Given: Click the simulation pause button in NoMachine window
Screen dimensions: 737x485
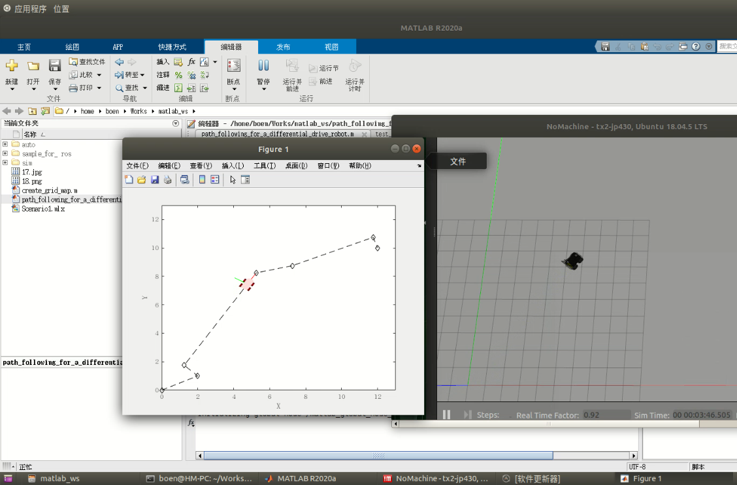Looking at the screenshot, I should pos(446,415).
